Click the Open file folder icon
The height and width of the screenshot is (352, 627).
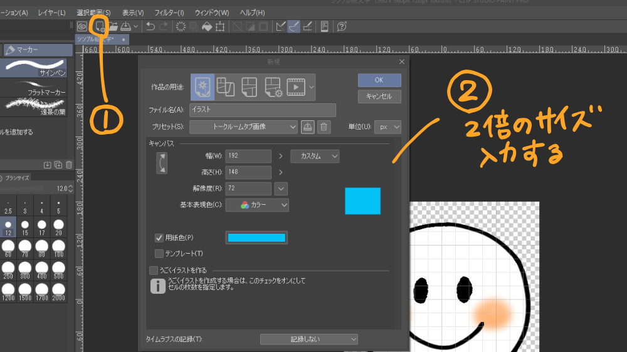tap(113, 26)
